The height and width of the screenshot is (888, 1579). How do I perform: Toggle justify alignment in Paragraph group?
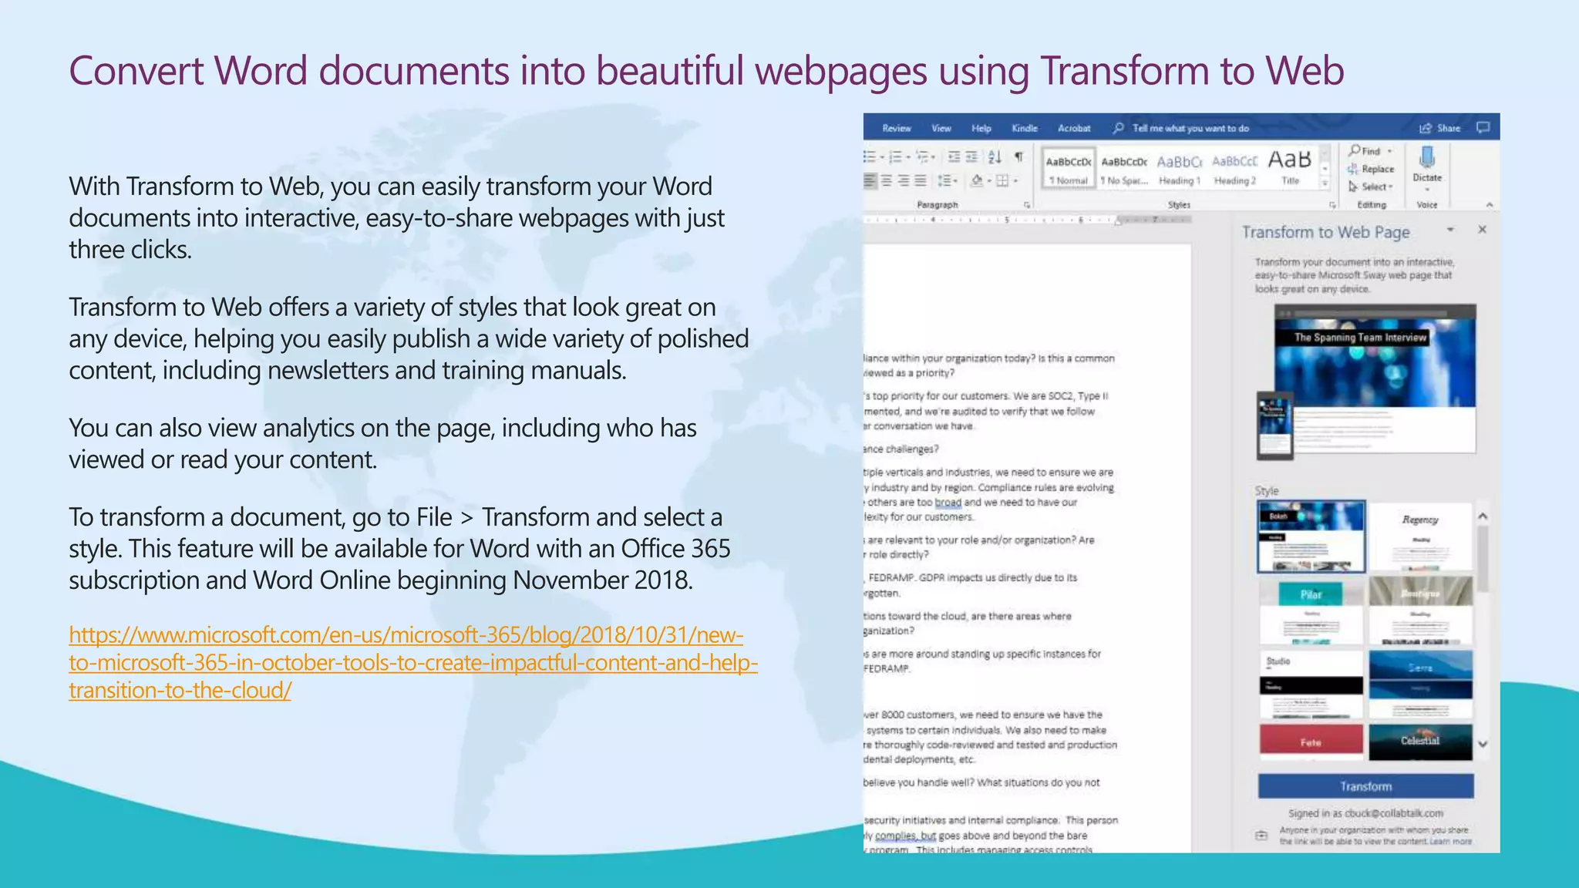coord(921,180)
